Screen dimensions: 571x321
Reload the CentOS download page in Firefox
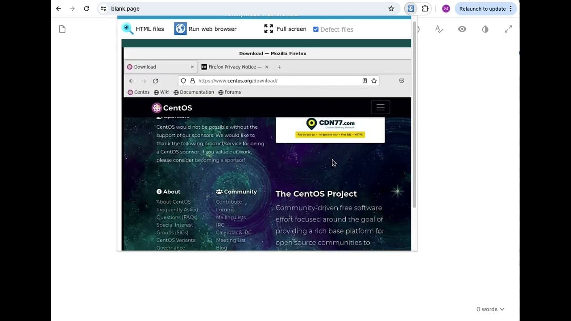[155, 81]
